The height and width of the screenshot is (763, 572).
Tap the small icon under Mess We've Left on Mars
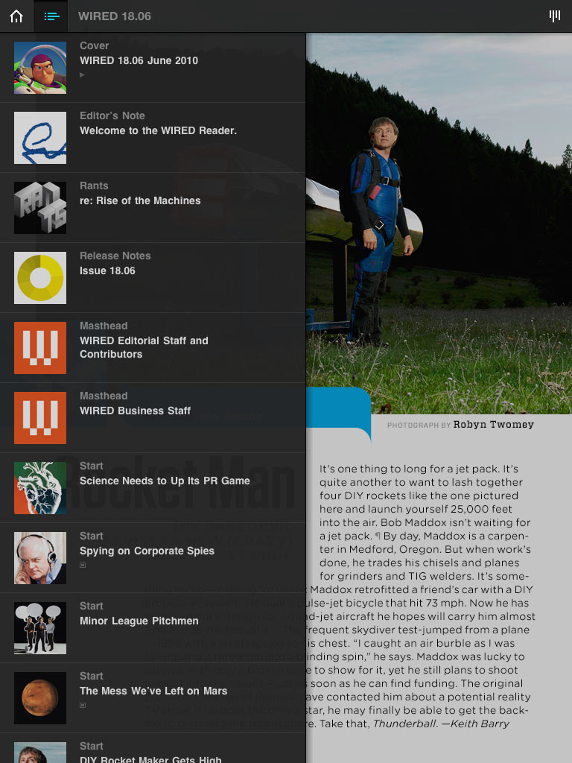83,706
